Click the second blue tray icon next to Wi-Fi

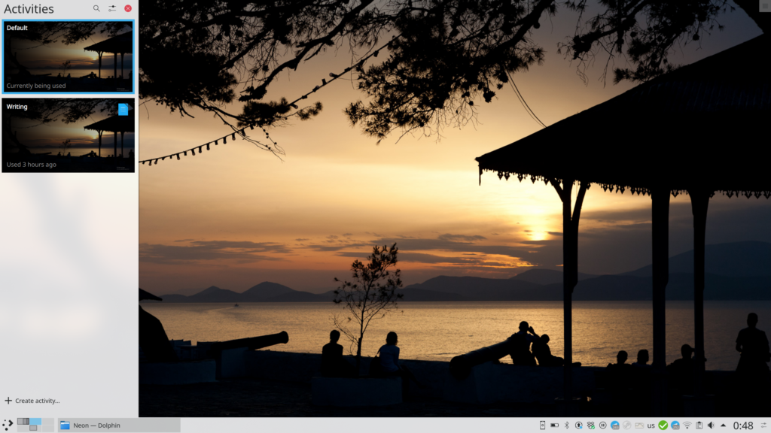click(675, 425)
